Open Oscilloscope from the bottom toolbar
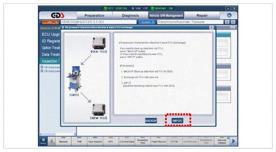 [x=190, y=141]
